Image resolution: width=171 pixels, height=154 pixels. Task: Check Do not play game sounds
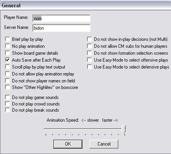tap(7, 97)
